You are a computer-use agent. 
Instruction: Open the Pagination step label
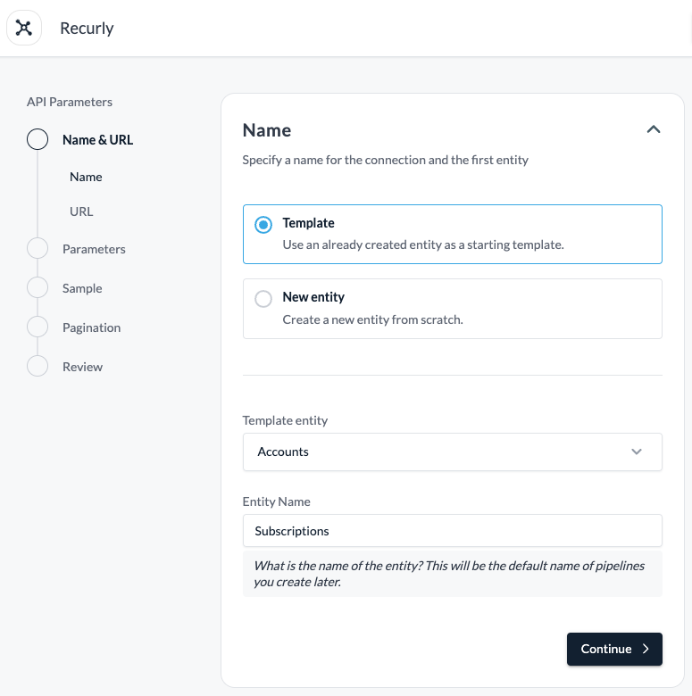(x=91, y=327)
